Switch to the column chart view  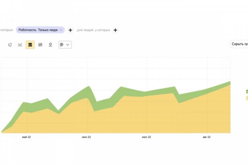click(40, 45)
